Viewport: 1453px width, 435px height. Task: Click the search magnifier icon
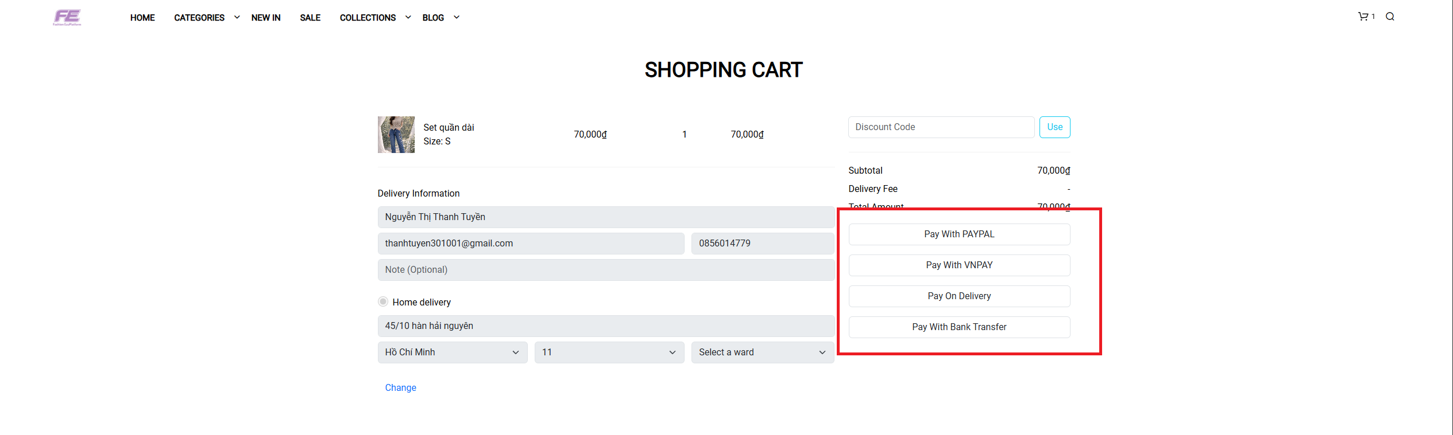pos(1390,17)
